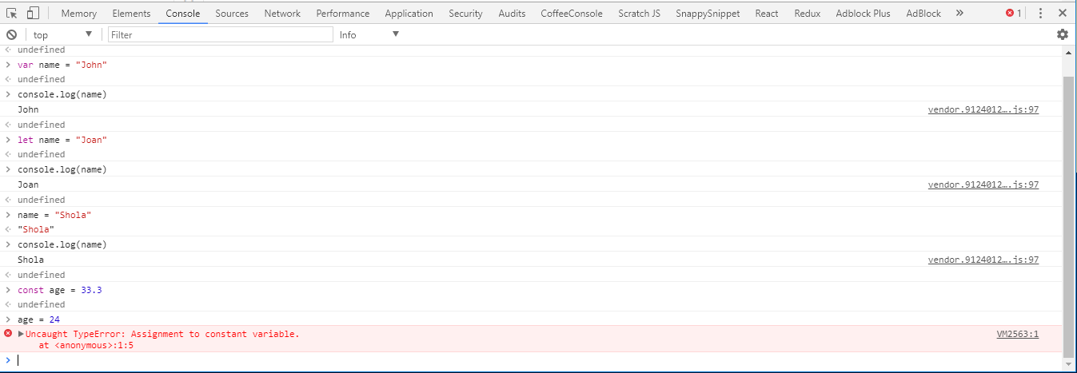Viewport: 1077px width, 373px height.
Task: Click the console vertical scrollbar thumb
Action: pyautogui.click(x=1068, y=216)
